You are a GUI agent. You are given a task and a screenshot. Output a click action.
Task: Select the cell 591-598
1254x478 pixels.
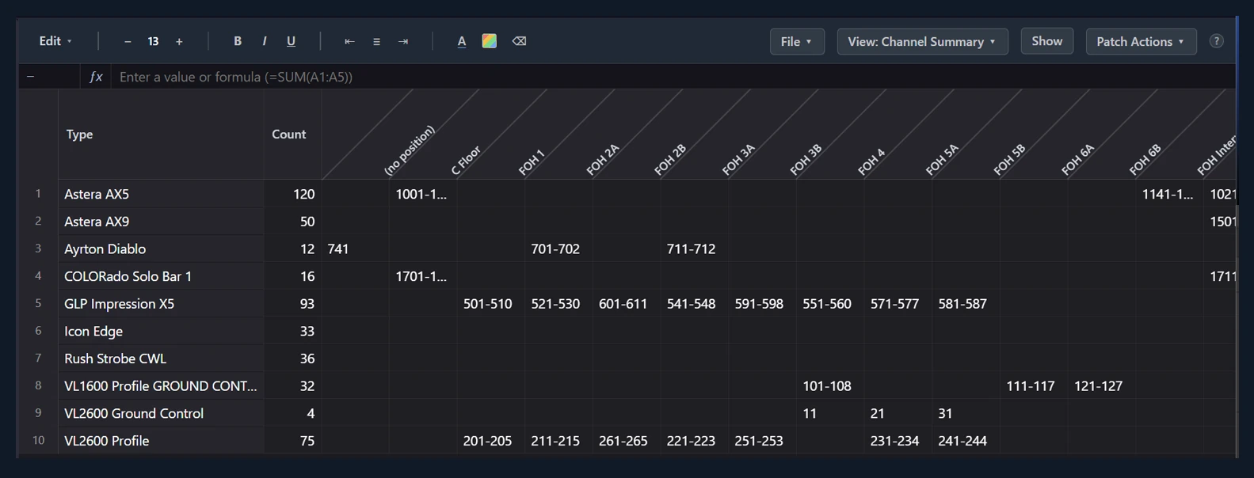coord(761,304)
